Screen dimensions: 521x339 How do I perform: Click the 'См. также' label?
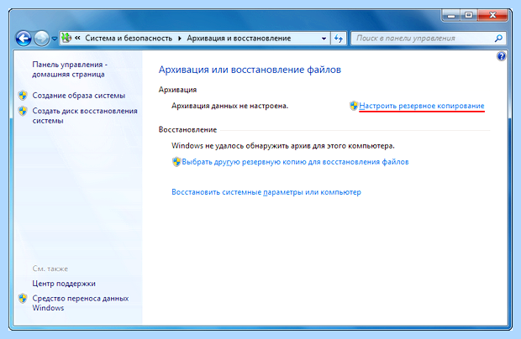pyautogui.click(x=50, y=269)
